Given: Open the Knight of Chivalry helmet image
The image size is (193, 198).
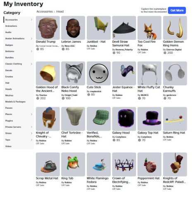Looking at the screenshot, I should pos(48,119).
